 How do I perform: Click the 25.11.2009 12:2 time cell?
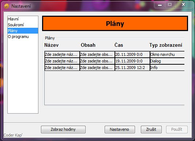132,68
